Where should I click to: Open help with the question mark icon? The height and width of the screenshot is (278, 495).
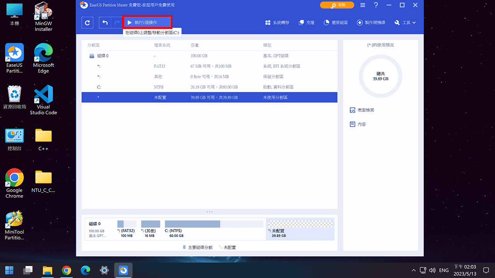click(x=376, y=5)
